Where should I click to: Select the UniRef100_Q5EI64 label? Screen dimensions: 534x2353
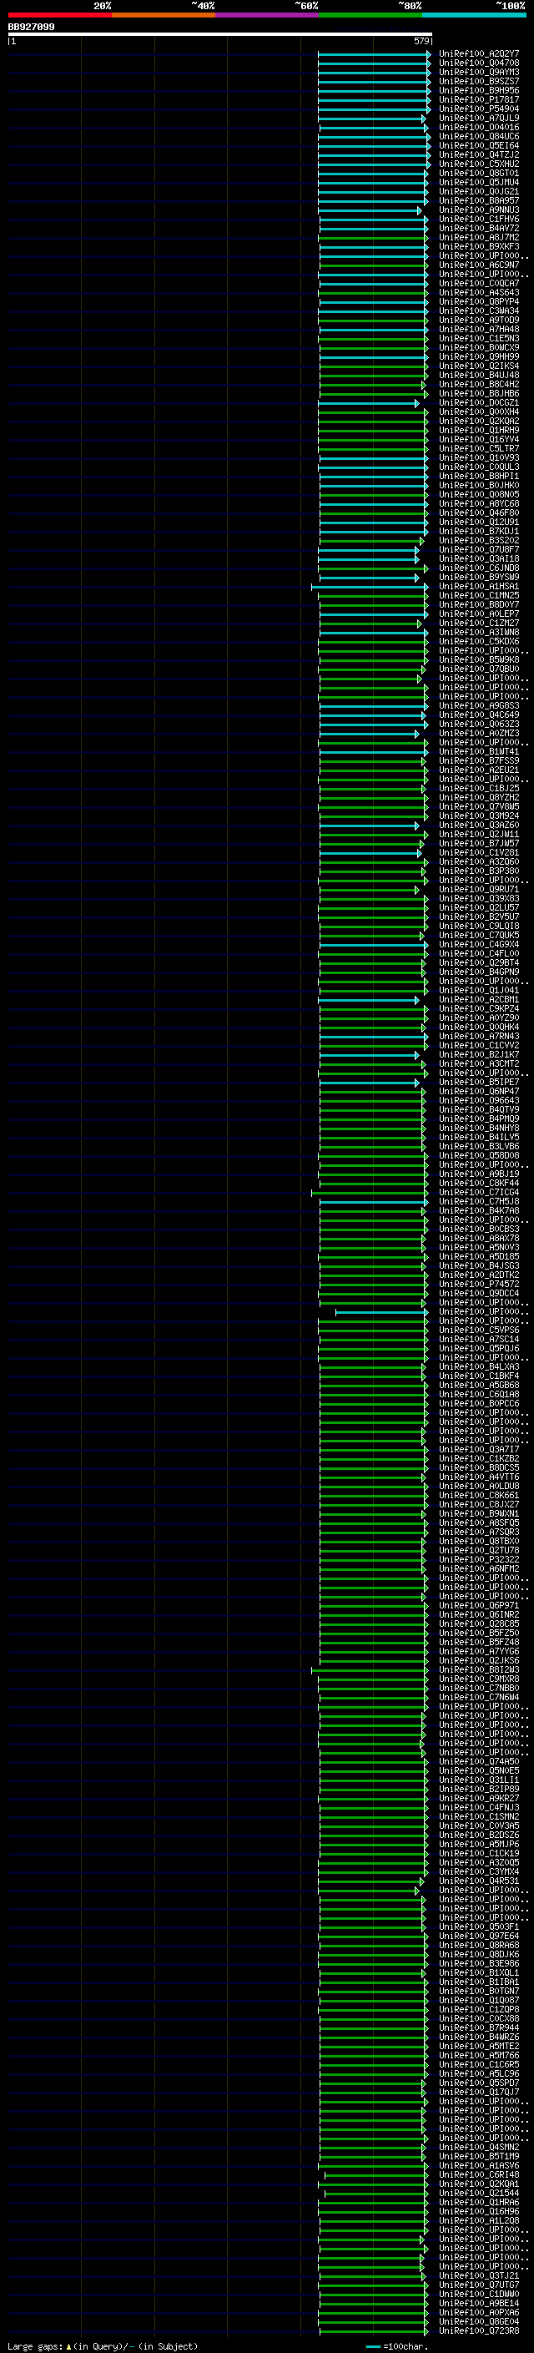(x=478, y=145)
